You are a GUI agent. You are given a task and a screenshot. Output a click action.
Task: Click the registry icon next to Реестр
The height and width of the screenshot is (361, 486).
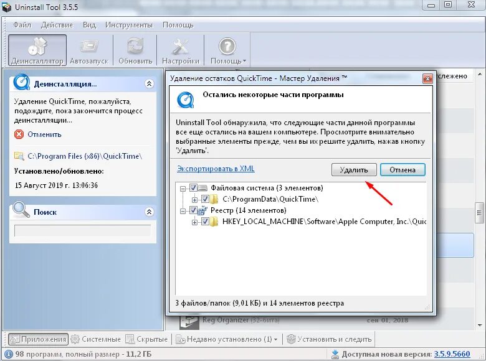click(x=202, y=210)
